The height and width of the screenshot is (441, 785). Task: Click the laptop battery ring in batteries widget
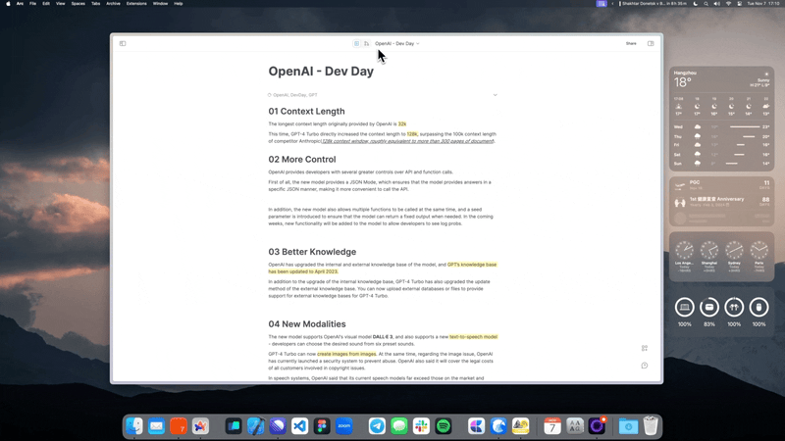tap(684, 307)
